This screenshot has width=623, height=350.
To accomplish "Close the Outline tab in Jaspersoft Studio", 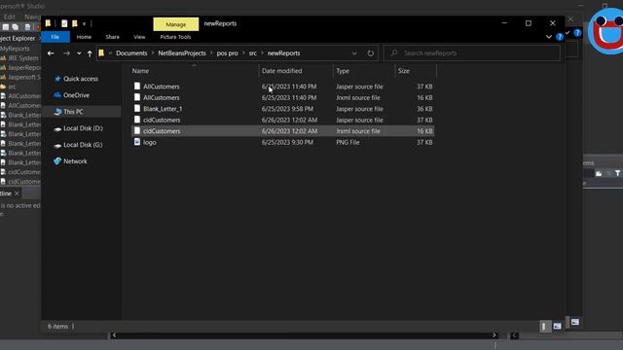I will [x=17, y=193].
